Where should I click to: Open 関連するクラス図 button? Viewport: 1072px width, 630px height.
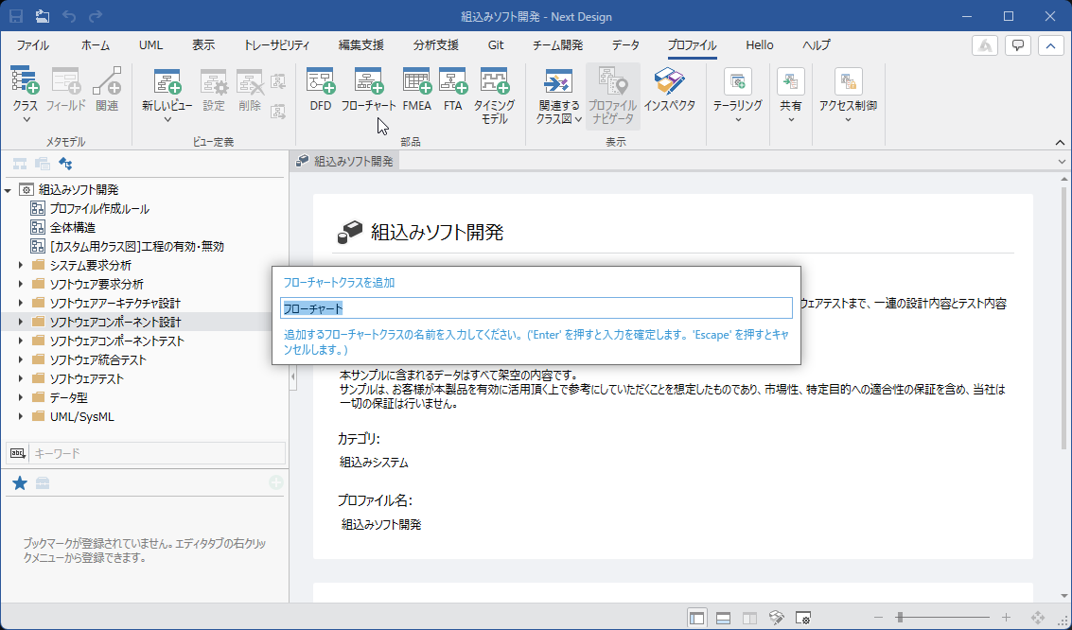point(558,96)
